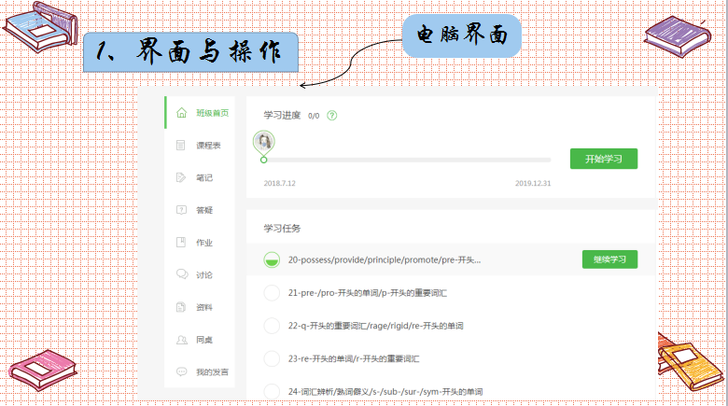This screenshot has height=406, width=728.
Task: Click the 课程表 schedule icon
Action: [x=181, y=146]
